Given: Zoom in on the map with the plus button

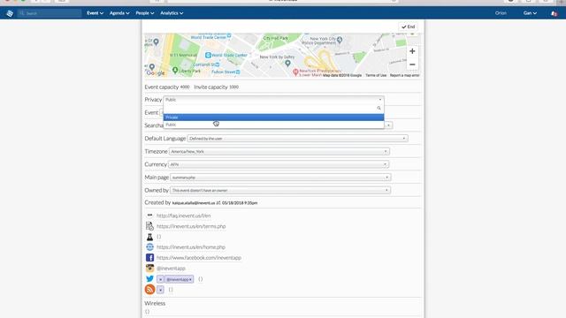Looking at the screenshot, I should coord(412,51).
